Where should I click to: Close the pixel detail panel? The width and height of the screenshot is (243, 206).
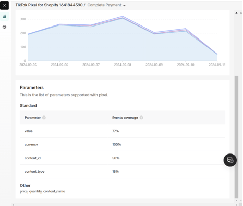pos(5,5)
